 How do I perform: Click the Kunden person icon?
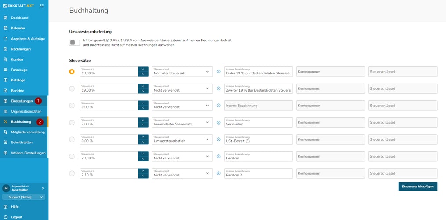[5, 59]
